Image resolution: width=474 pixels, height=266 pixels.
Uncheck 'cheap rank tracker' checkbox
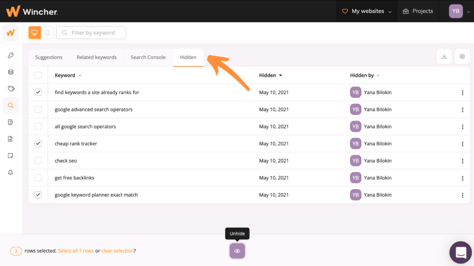pos(38,144)
